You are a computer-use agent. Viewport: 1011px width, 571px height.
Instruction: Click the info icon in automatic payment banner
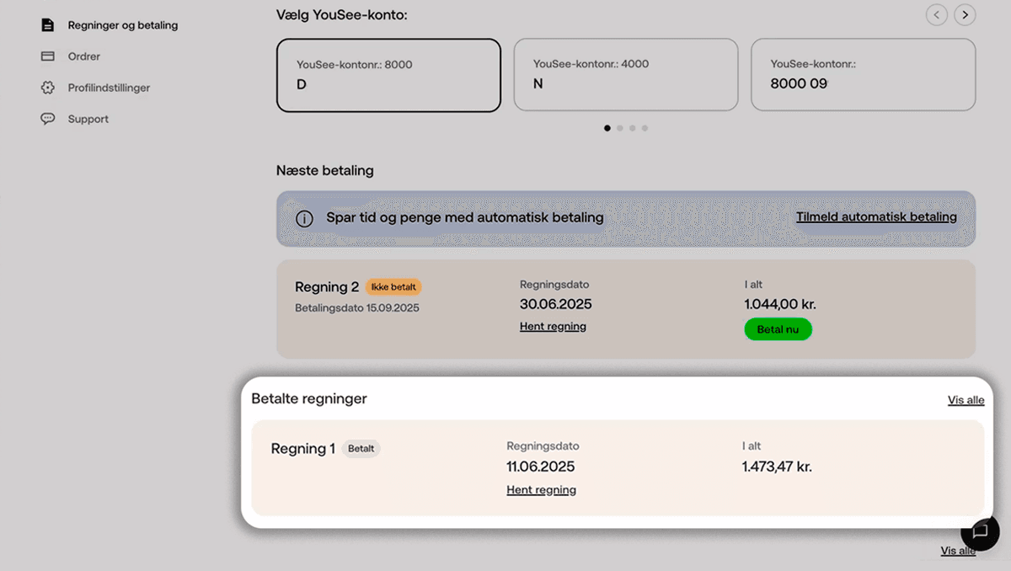(x=304, y=219)
